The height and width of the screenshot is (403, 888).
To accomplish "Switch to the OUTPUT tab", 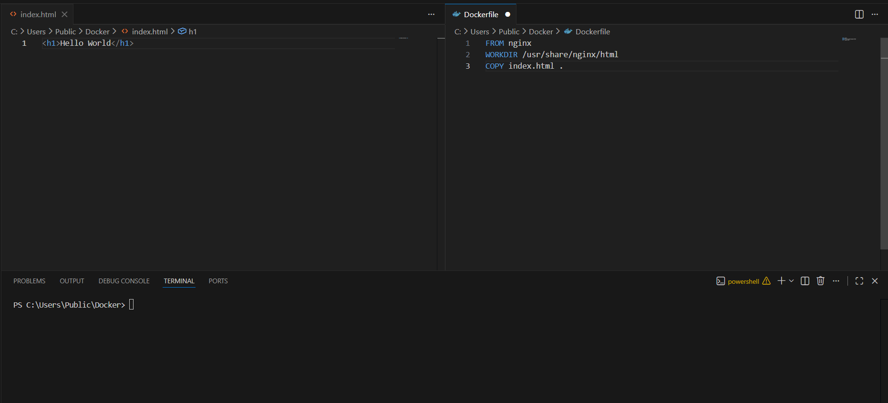I will [x=72, y=281].
